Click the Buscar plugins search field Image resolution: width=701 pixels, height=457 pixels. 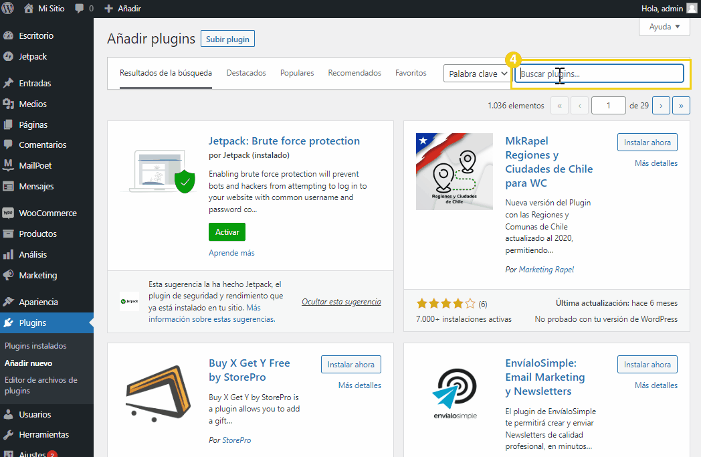pyautogui.click(x=599, y=74)
